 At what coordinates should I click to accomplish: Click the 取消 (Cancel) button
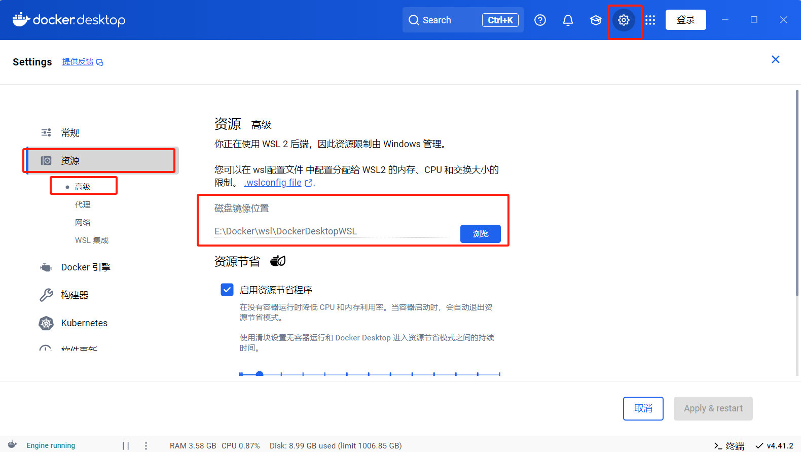point(643,408)
